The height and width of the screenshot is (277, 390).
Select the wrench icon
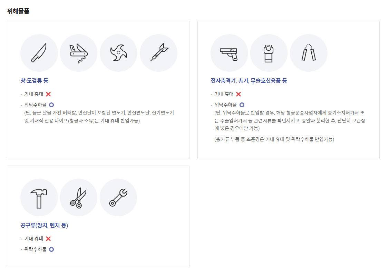(x=118, y=197)
